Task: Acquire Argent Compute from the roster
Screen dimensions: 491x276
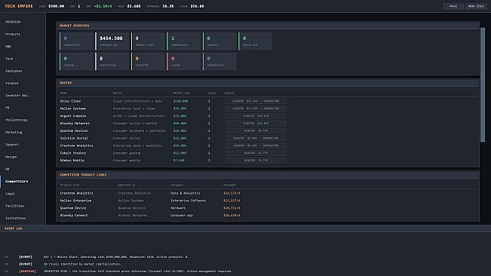Action: (x=256, y=116)
